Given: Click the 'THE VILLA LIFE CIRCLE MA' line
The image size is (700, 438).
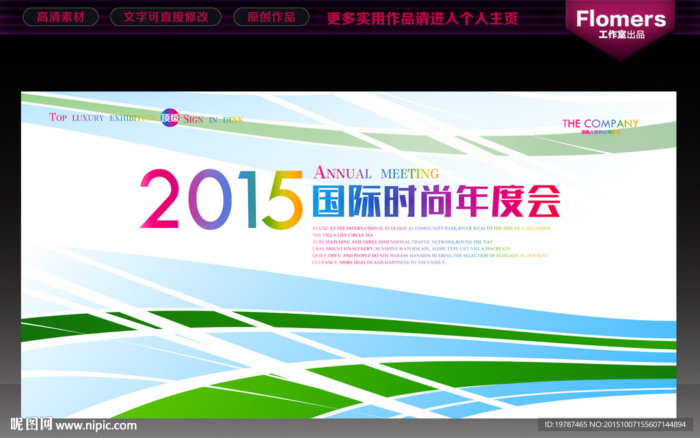Looking at the screenshot, I should (342, 235).
